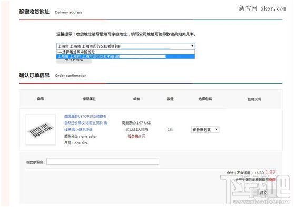Open the eyelash product thumbnail
Viewport: 294px width, 207px height.
41,130
